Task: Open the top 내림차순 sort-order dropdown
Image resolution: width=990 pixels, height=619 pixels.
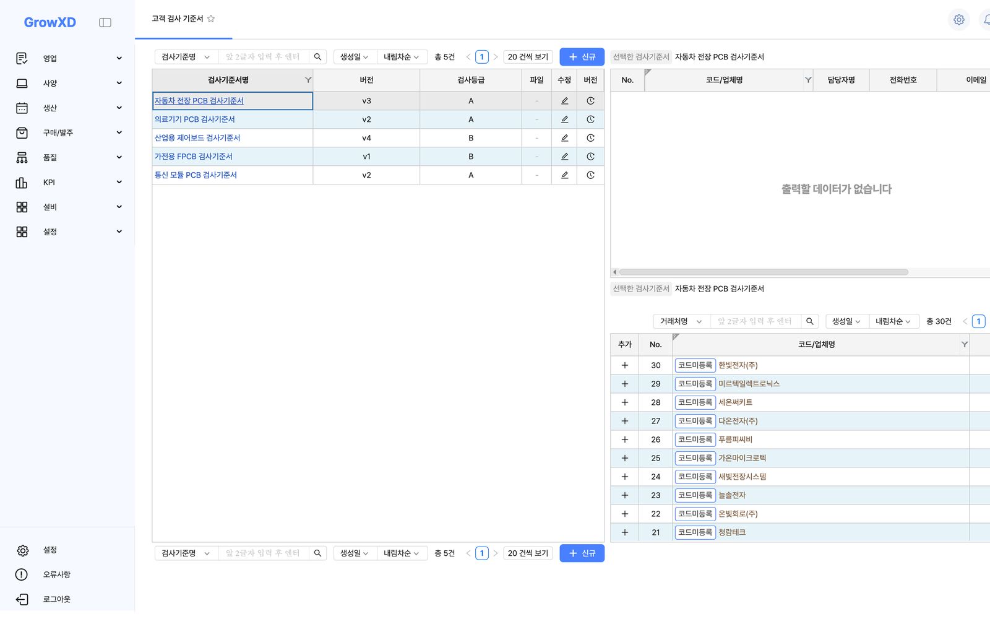Action: tap(402, 57)
